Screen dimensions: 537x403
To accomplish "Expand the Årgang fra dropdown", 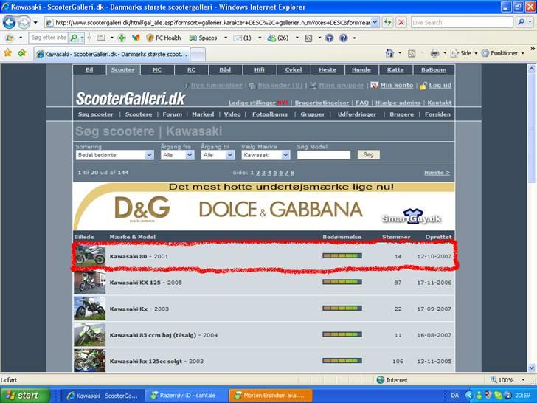I will pyautogui.click(x=178, y=155).
